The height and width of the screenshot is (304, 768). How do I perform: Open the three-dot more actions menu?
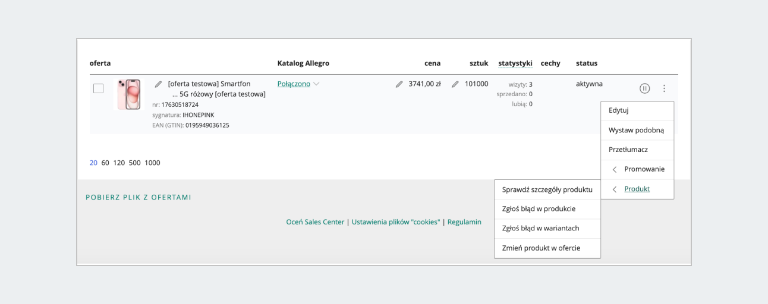point(664,88)
